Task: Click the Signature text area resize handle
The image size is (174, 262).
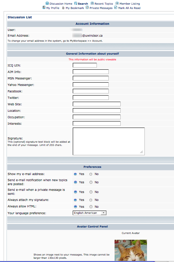Action: [x=142, y=152]
